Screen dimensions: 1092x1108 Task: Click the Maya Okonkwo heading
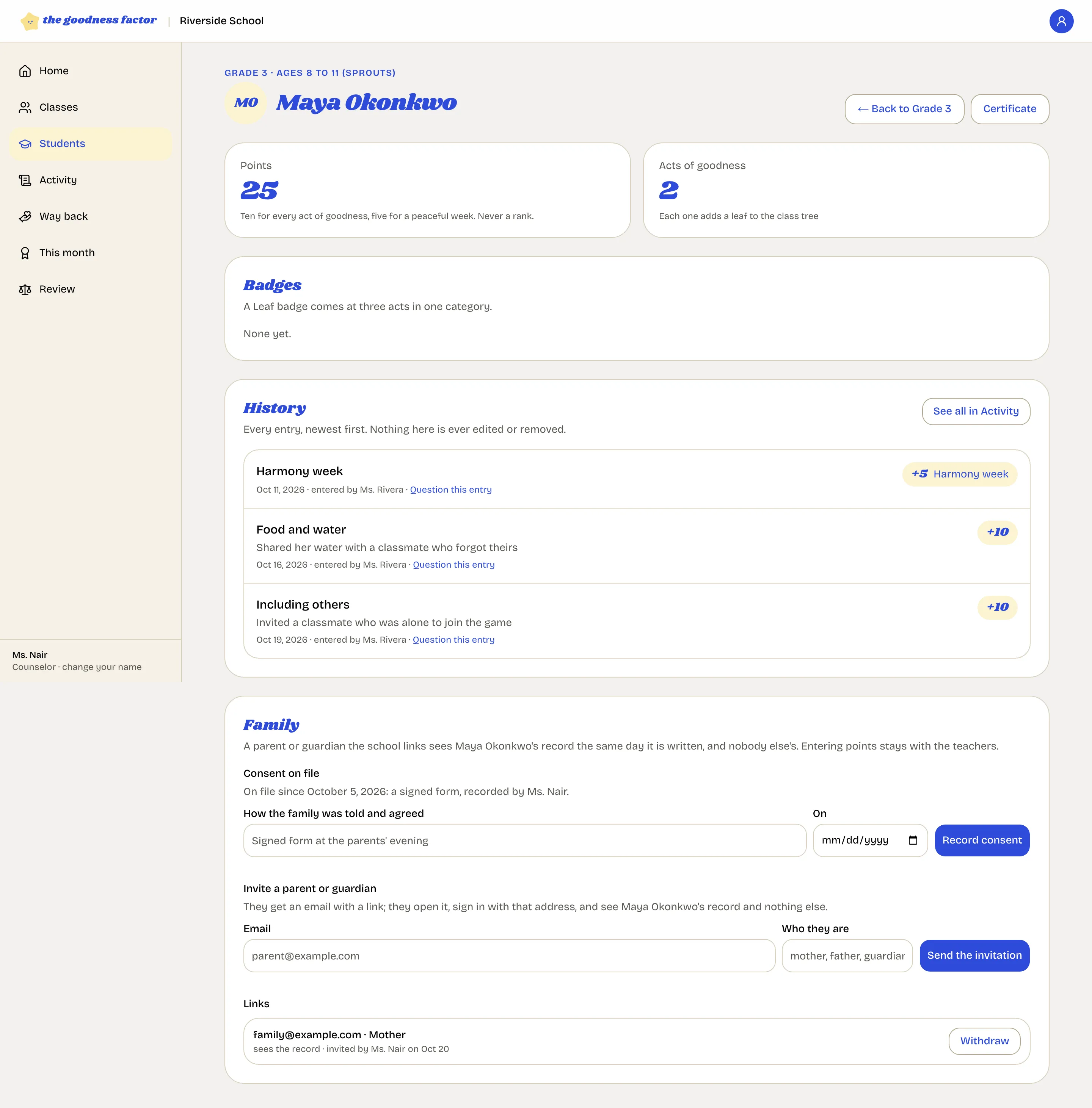(x=367, y=103)
